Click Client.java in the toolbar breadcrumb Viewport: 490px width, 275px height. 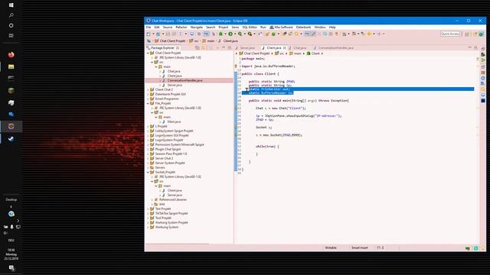[230, 40]
